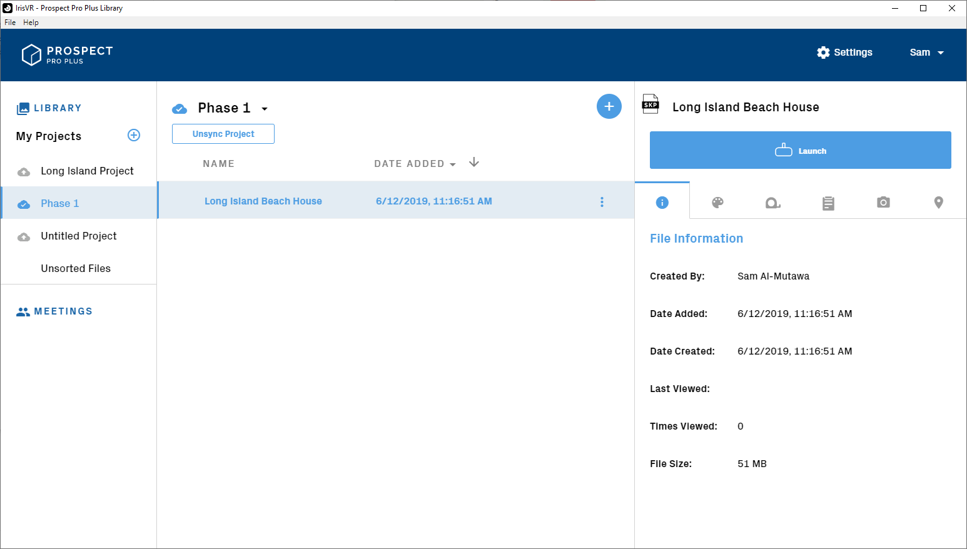The width and height of the screenshot is (967, 549).
Task: Select Untitled Project in sidebar
Action: coord(78,236)
